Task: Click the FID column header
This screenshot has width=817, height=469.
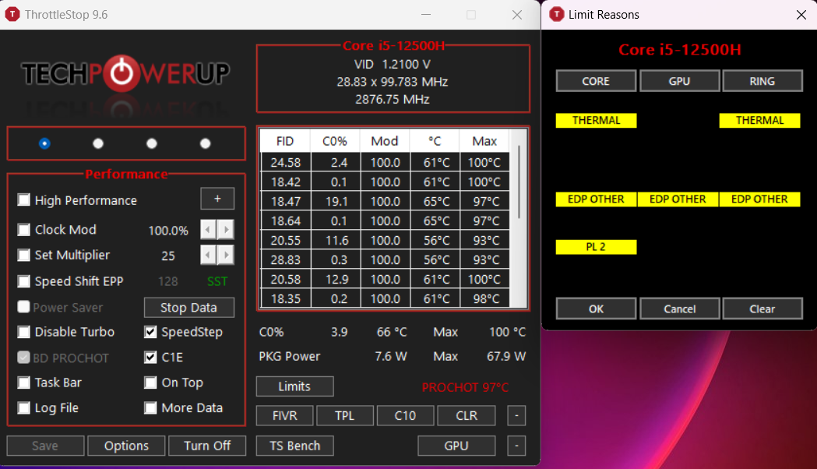Action: click(285, 141)
